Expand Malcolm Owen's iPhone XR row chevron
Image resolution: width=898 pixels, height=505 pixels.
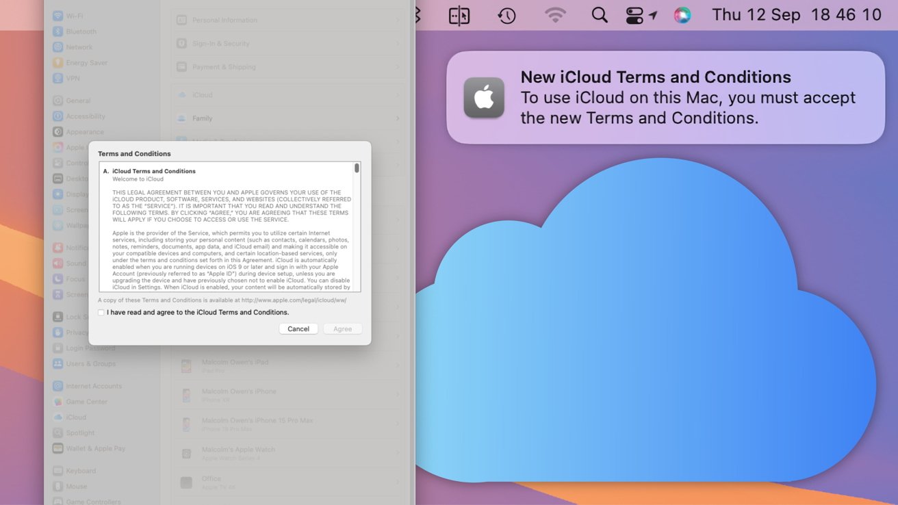click(398, 395)
